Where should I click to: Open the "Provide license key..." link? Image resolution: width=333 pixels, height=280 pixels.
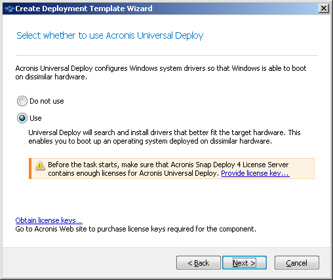(x=255, y=173)
